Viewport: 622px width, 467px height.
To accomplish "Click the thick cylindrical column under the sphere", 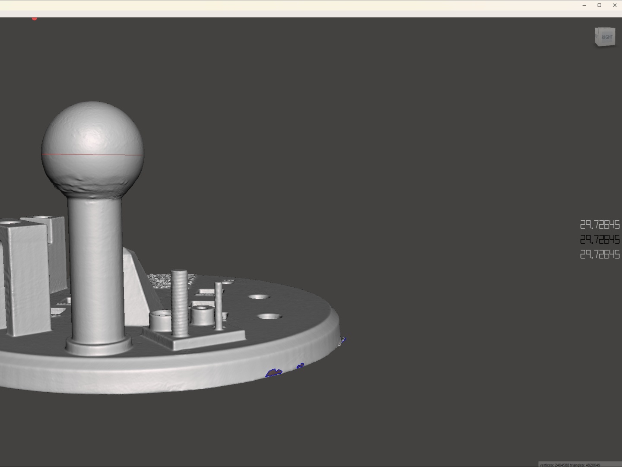I will click(95, 268).
